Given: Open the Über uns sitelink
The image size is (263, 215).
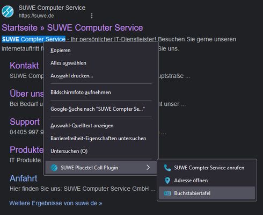Looking at the screenshot, I should click(x=27, y=94).
